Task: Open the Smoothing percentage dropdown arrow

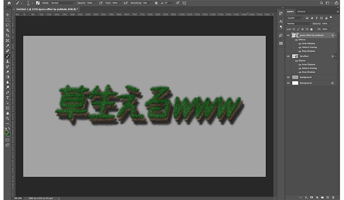Action: pyautogui.click(x=151, y=3)
